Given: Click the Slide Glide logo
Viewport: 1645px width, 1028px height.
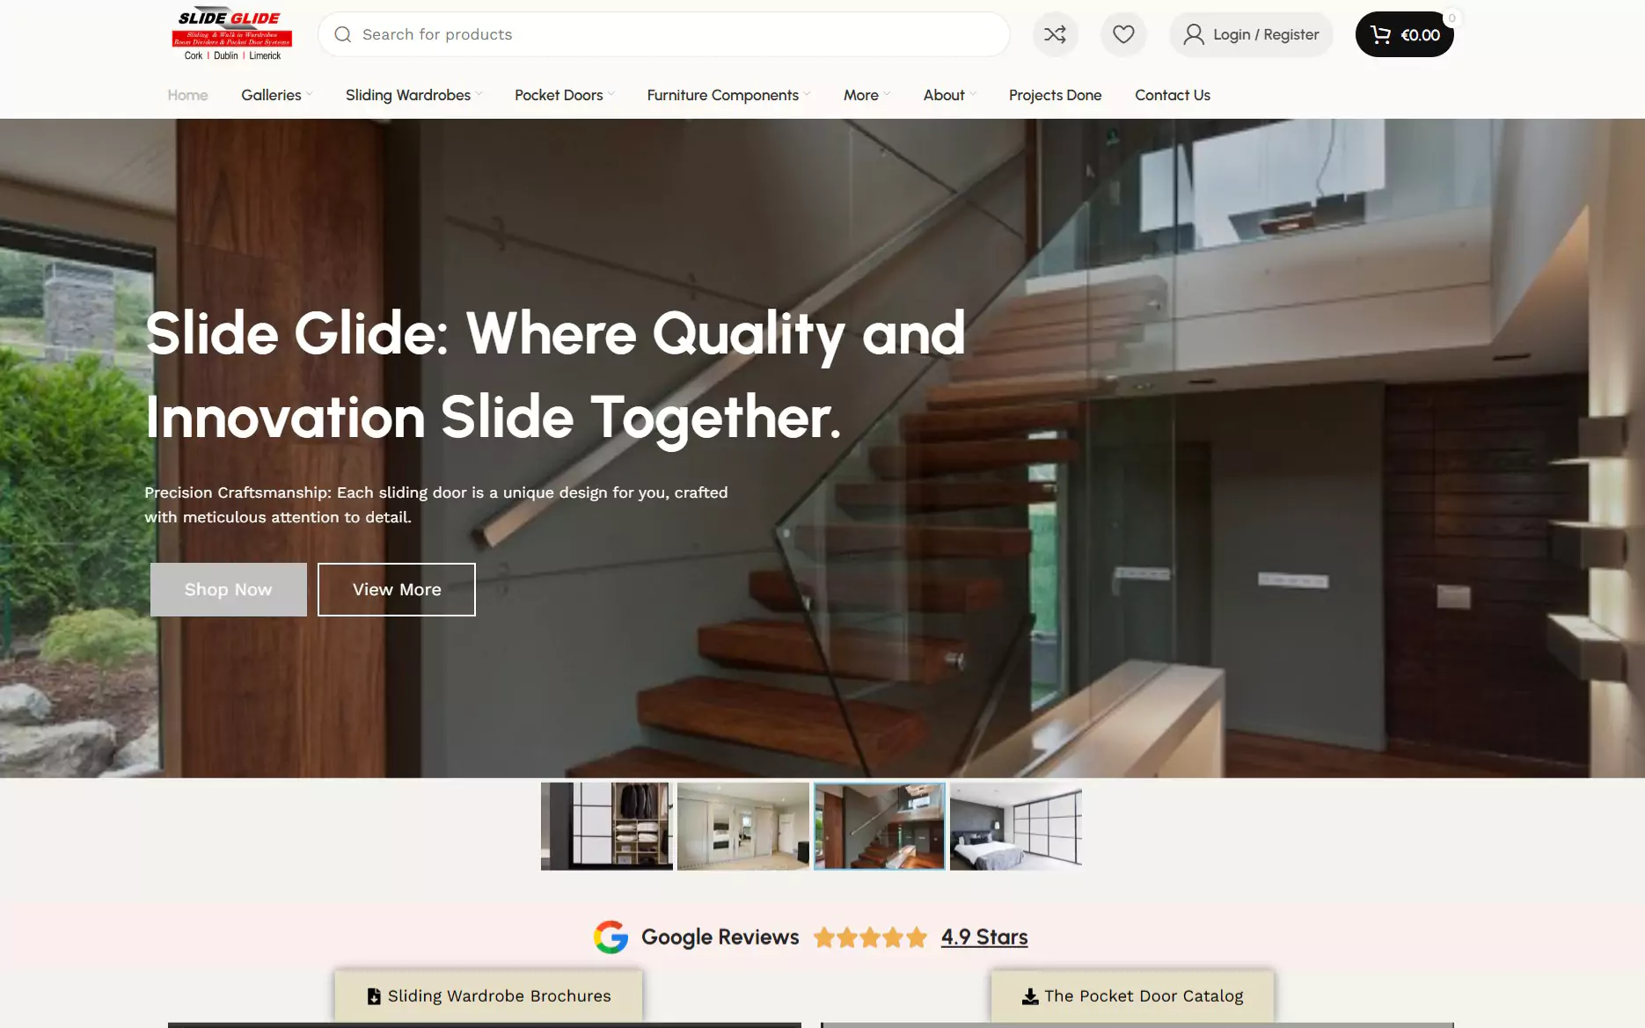Looking at the screenshot, I should 231,34.
